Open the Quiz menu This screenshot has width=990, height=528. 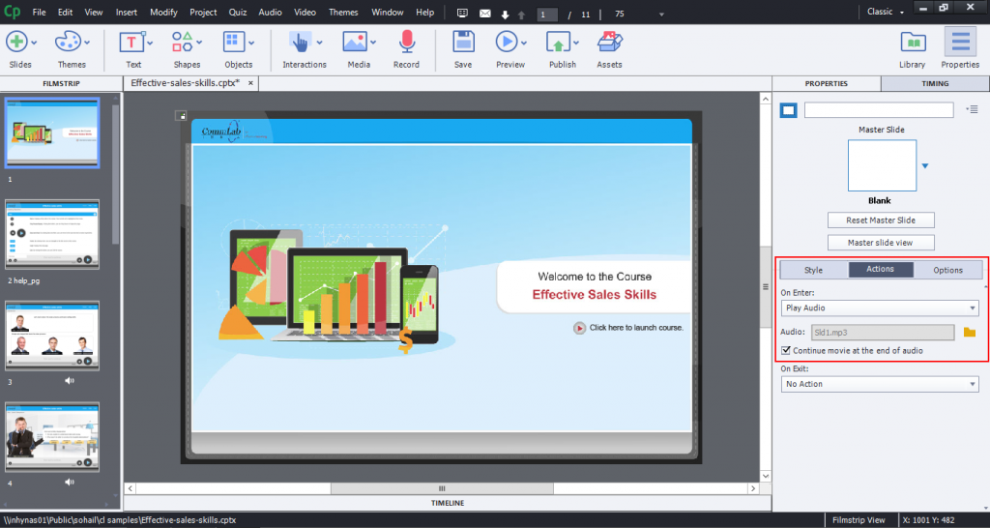pos(238,12)
